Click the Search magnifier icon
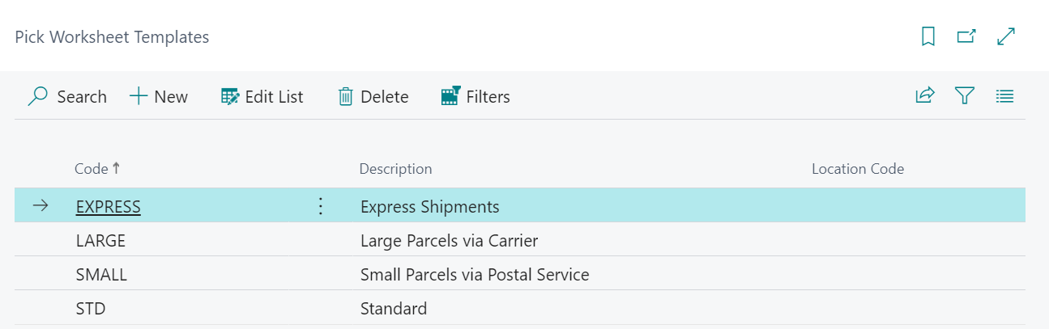The height and width of the screenshot is (329, 1049). (37, 97)
